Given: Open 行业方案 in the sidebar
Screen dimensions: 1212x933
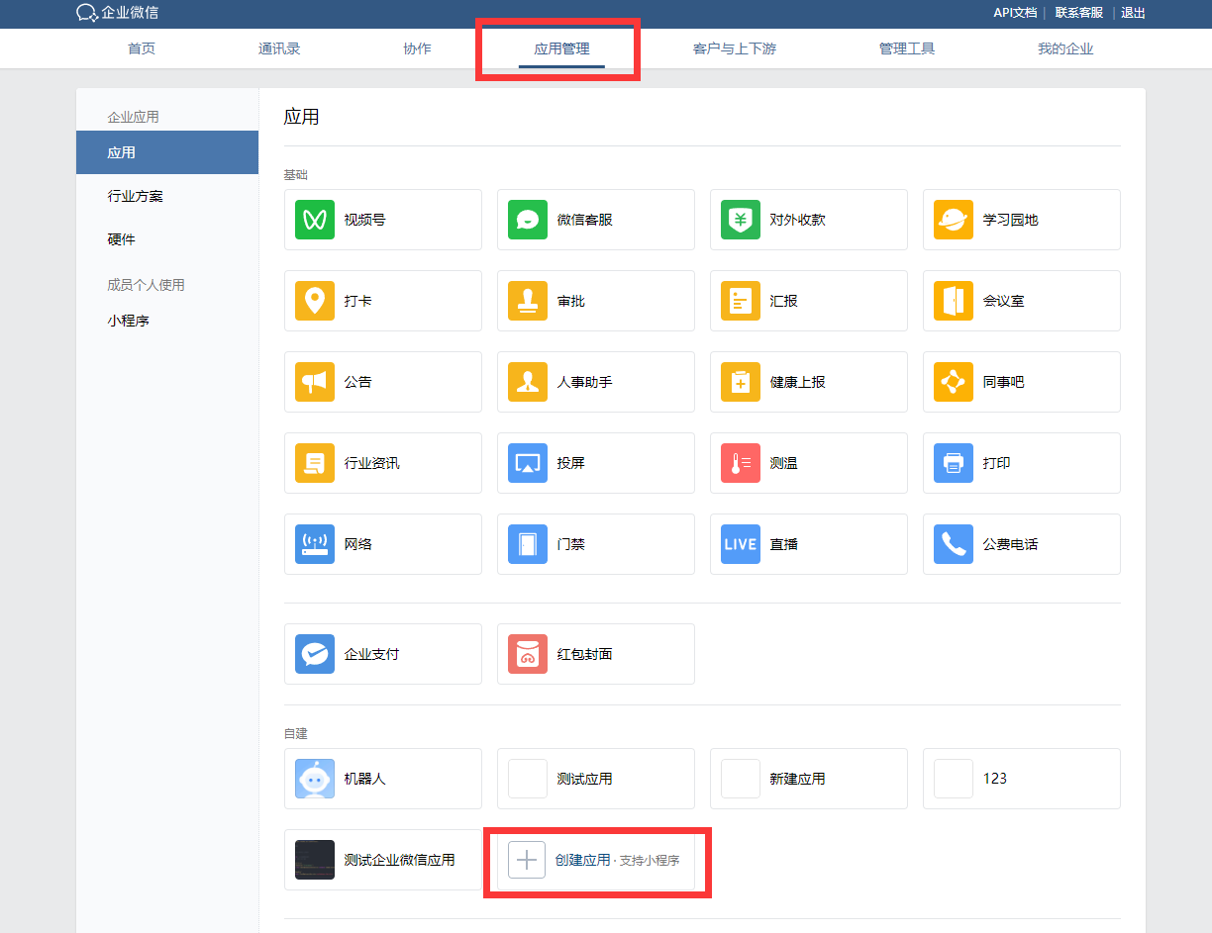Looking at the screenshot, I should point(136,196).
